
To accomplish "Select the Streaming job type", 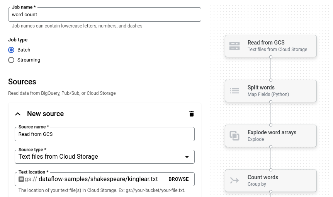I will 11,60.
